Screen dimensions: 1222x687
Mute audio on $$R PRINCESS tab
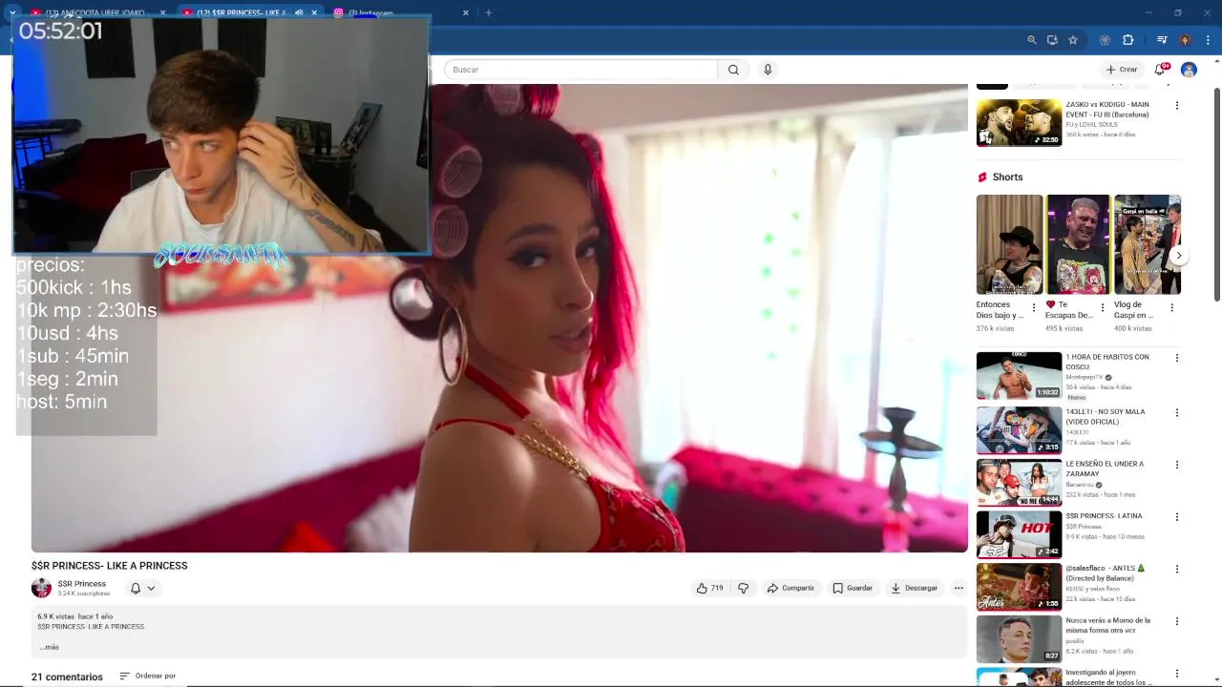click(x=299, y=12)
